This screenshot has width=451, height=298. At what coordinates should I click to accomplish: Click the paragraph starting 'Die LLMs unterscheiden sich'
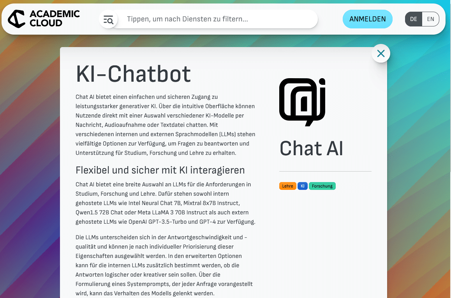click(164, 265)
